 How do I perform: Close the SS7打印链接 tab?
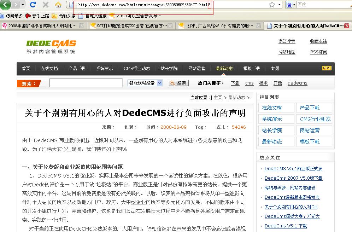170,26
